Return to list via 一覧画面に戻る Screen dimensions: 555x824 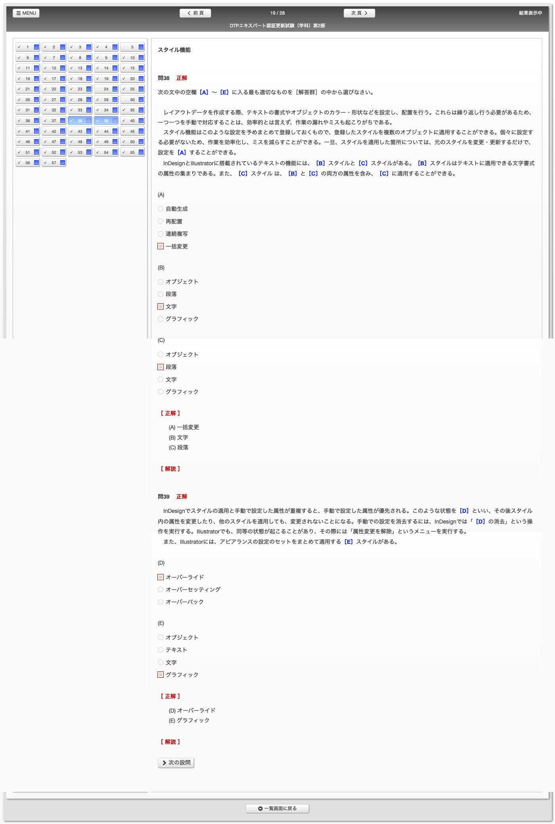tap(277, 809)
